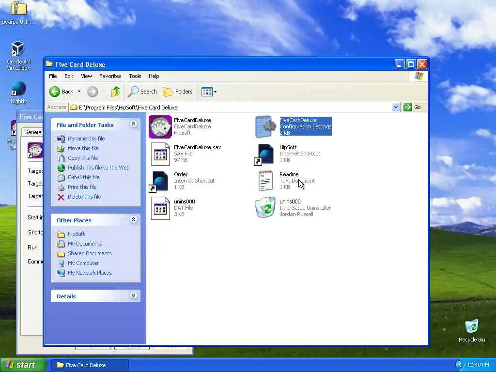Open the File menu
This screenshot has width=496, height=372.
(53, 76)
